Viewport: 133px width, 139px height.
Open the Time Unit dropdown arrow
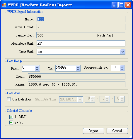[122, 52]
